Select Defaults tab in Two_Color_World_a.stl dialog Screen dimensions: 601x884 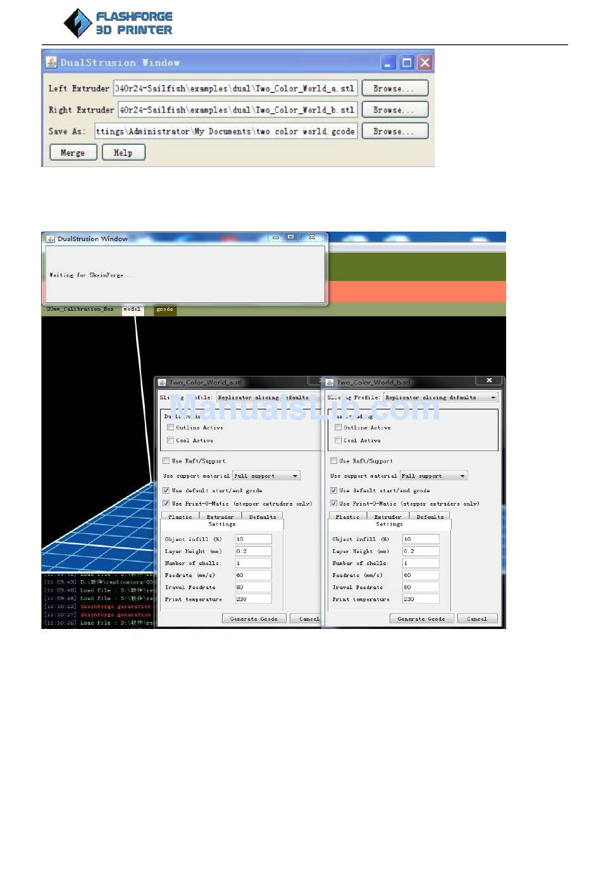263,516
